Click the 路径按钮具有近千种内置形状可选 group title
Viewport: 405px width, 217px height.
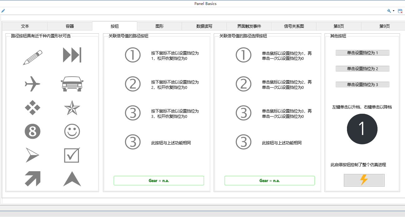pos(41,36)
